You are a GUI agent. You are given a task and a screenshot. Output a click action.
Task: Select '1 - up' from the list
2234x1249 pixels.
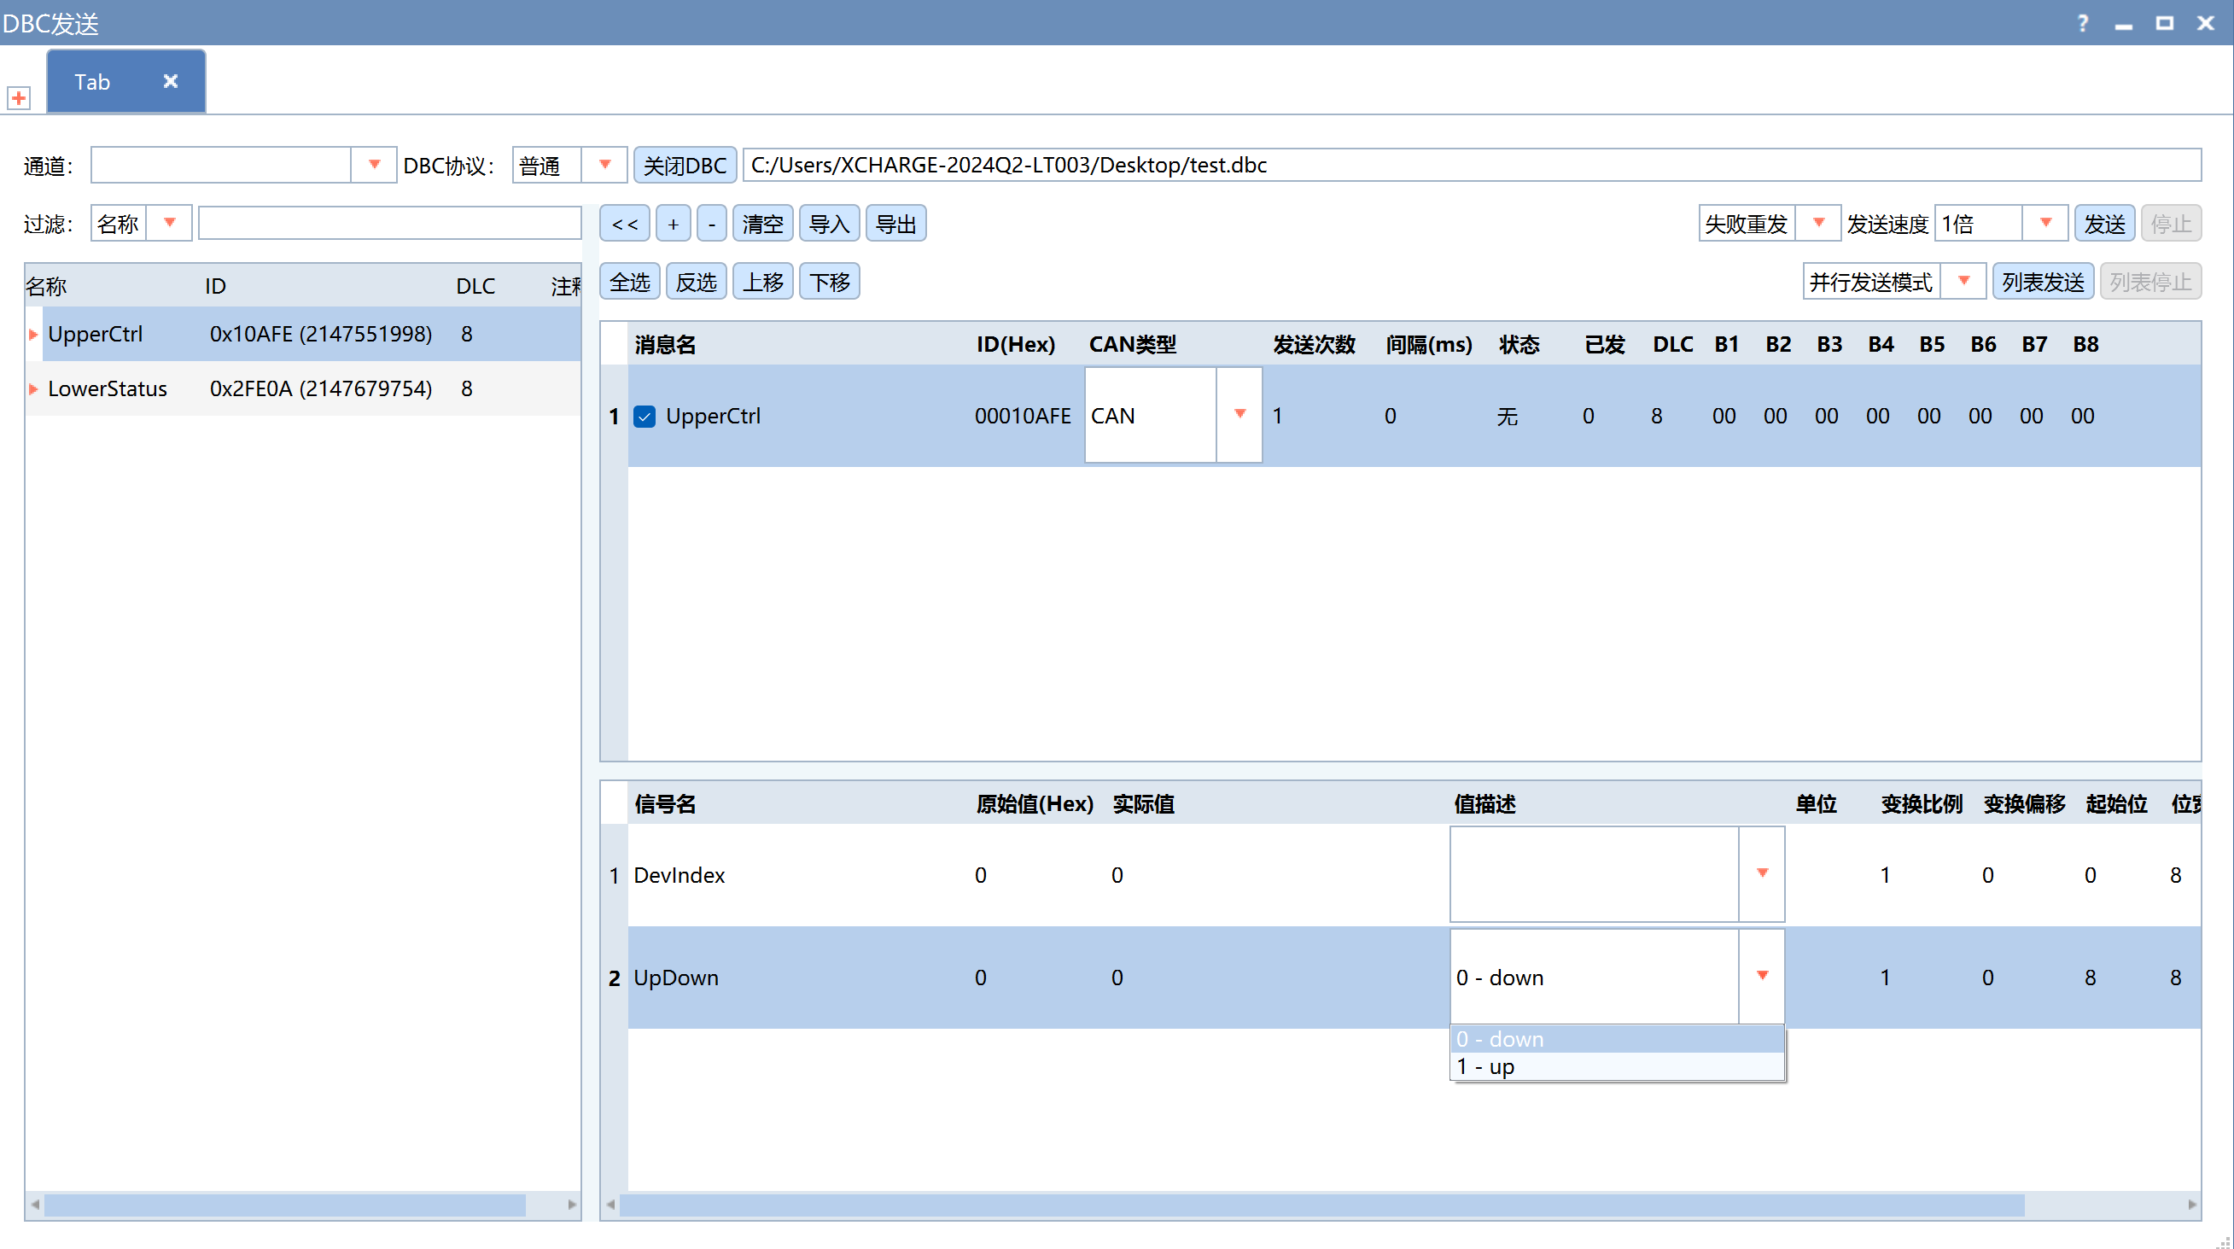point(1617,1067)
